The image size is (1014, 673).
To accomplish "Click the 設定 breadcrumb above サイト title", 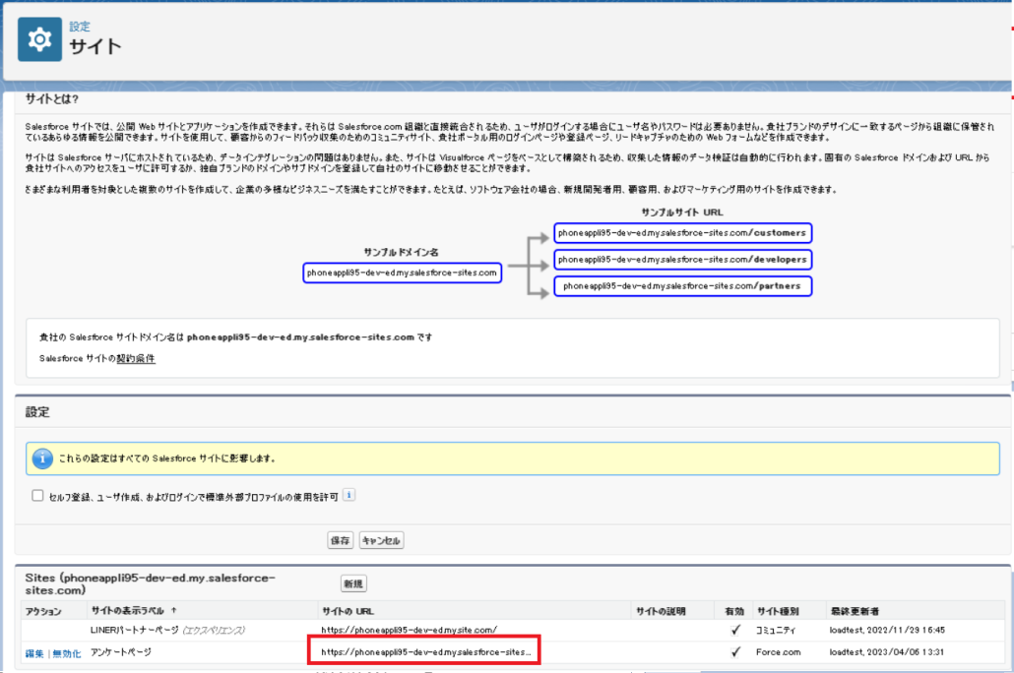I will pos(80,27).
